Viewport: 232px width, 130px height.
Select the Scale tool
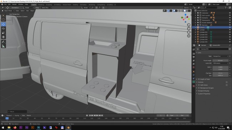[4, 33]
